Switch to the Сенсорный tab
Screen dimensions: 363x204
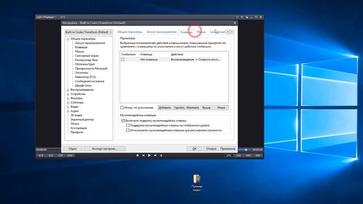pyautogui.click(x=217, y=32)
